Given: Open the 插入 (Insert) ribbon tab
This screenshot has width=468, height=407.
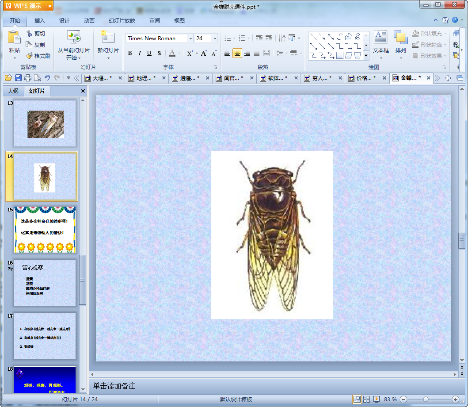Looking at the screenshot, I should click(x=40, y=20).
